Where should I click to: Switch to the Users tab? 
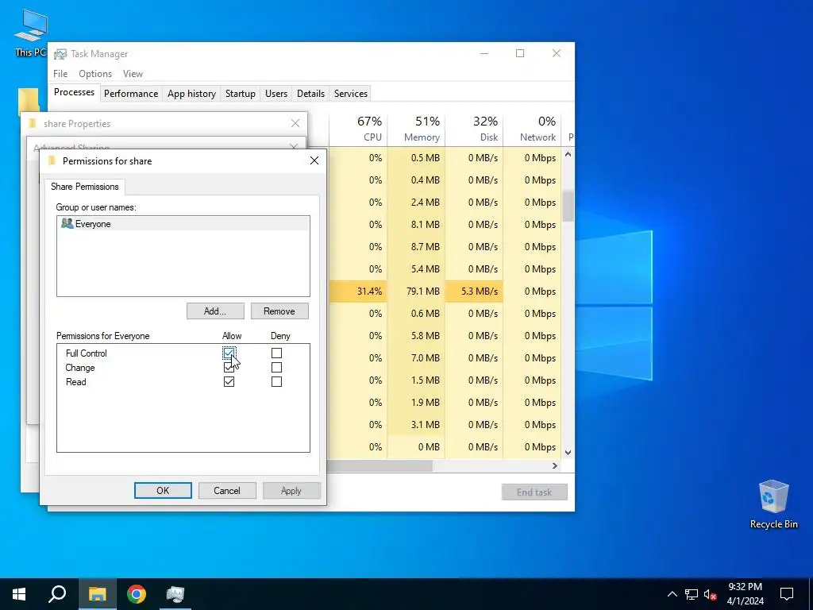275,94
